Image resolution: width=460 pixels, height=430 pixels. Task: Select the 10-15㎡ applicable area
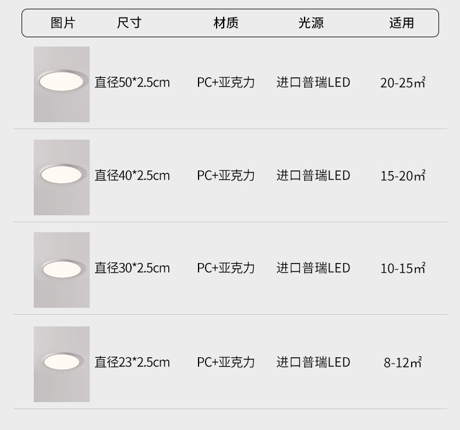click(x=403, y=268)
